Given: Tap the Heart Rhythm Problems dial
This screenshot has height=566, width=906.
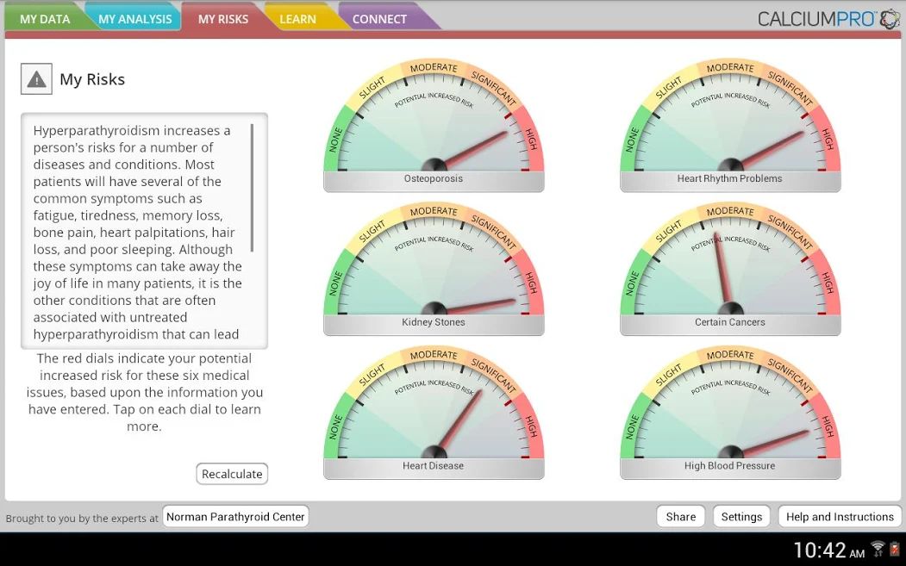Looking at the screenshot, I should click(730, 129).
